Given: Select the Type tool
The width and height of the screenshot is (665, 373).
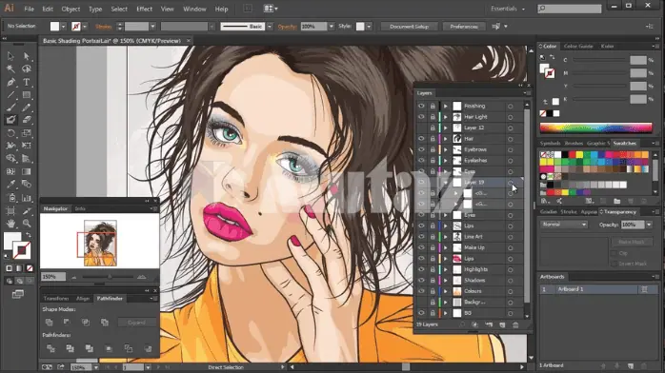Looking at the screenshot, I should [x=27, y=82].
